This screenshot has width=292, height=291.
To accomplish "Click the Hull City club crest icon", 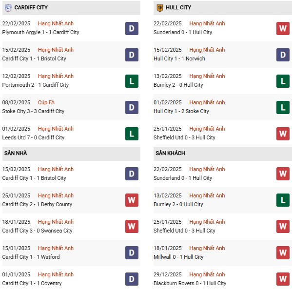I will (x=160, y=8).
